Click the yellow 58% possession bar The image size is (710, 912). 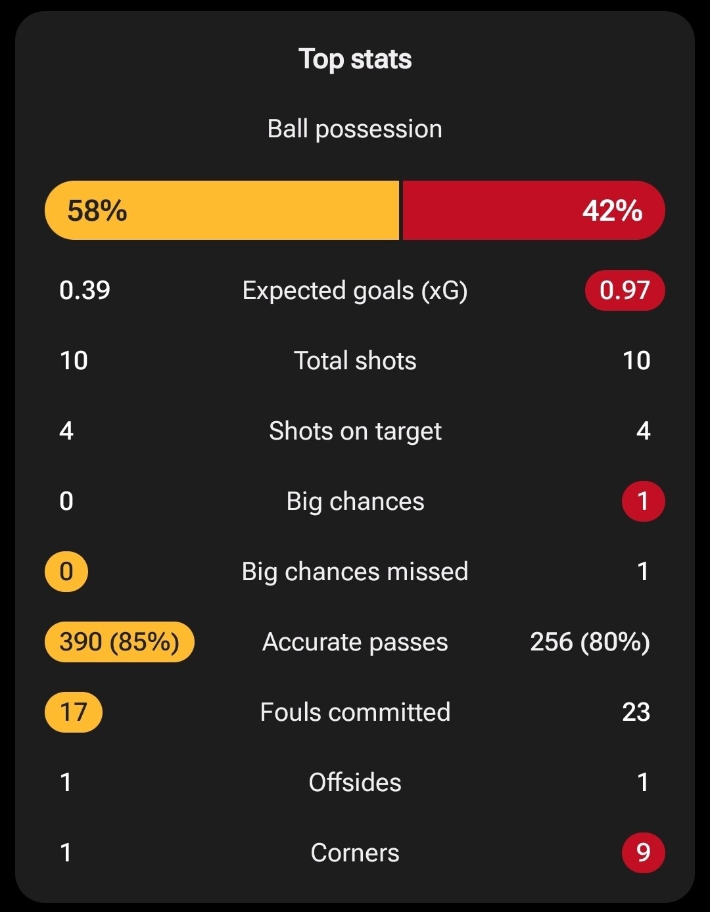(x=222, y=210)
